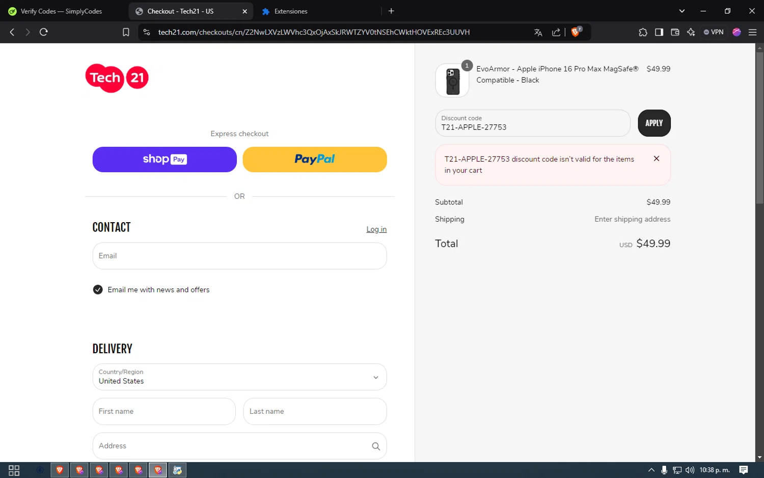Click the EvoArmor case product thumbnail

pyautogui.click(x=452, y=81)
